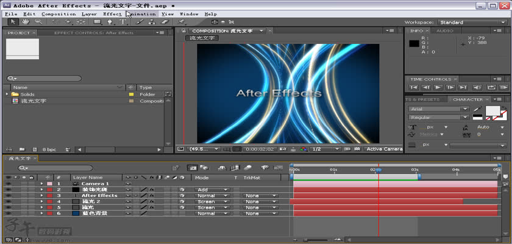Open the Window menu
Viewport: 512px width, 244px height.
pos(189,13)
